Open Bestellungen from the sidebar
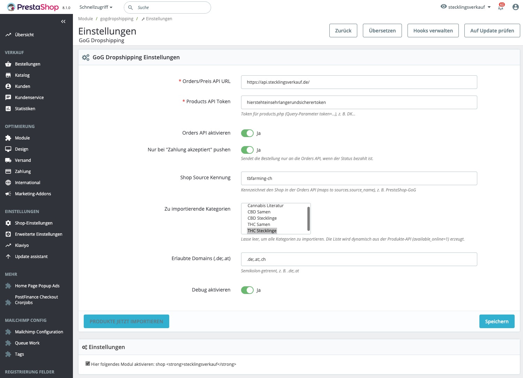 (x=27, y=64)
